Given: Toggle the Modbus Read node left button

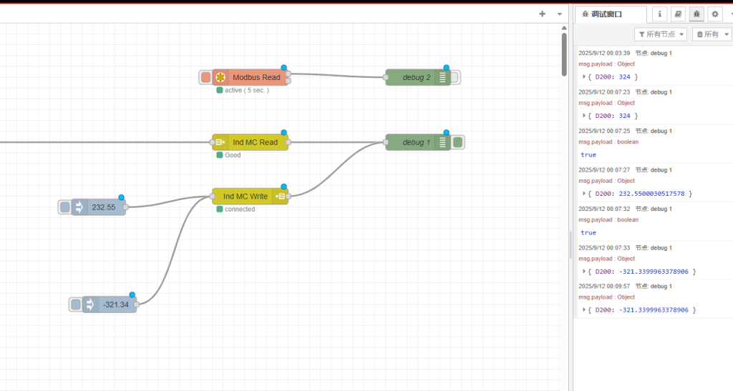Looking at the screenshot, I should pos(205,77).
